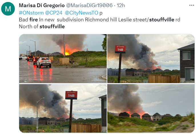Open the photo with cars on wet road

tap(63, 58)
